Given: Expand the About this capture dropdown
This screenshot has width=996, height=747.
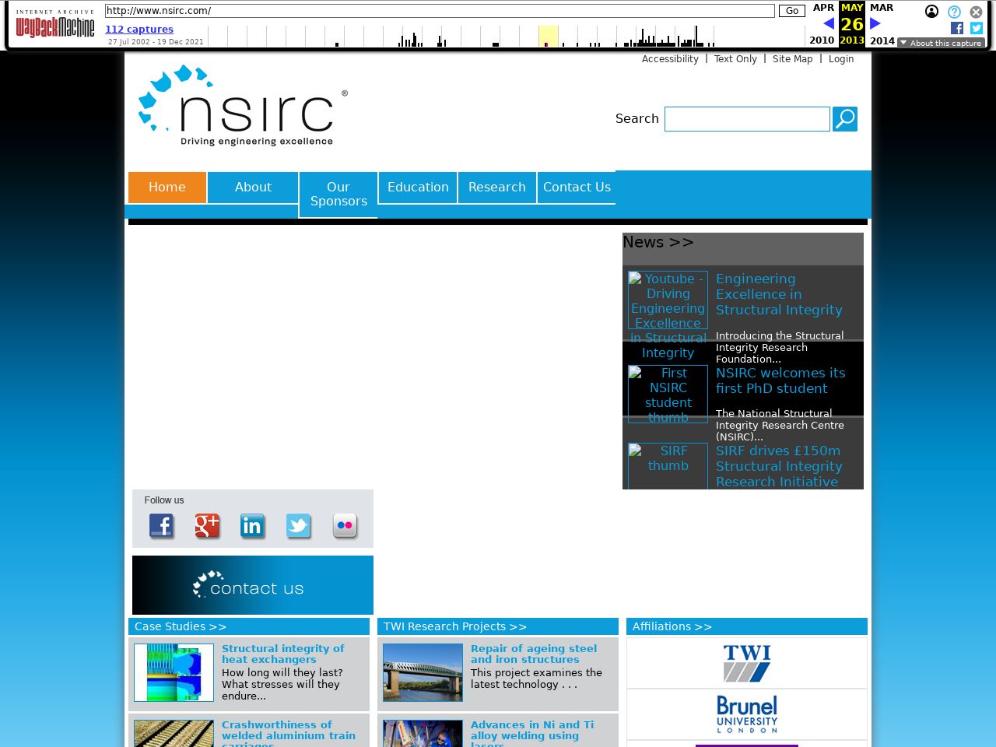Looking at the screenshot, I should [941, 43].
